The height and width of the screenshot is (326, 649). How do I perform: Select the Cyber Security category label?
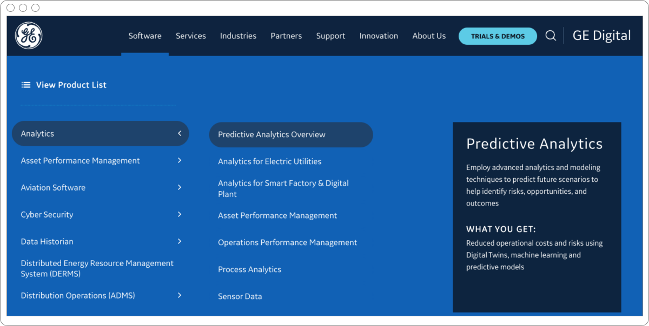click(47, 214)
